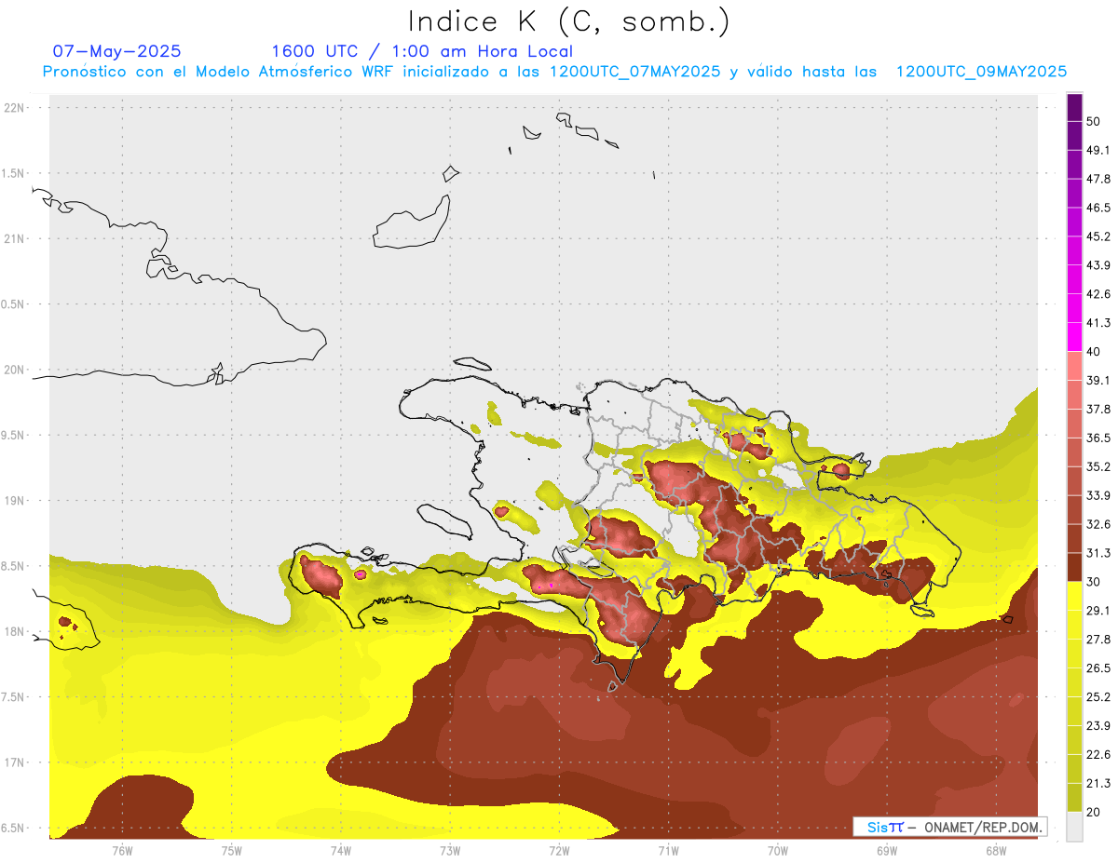
Task: Click the '19N' latitude label
Action: click(x=14, y=501)
